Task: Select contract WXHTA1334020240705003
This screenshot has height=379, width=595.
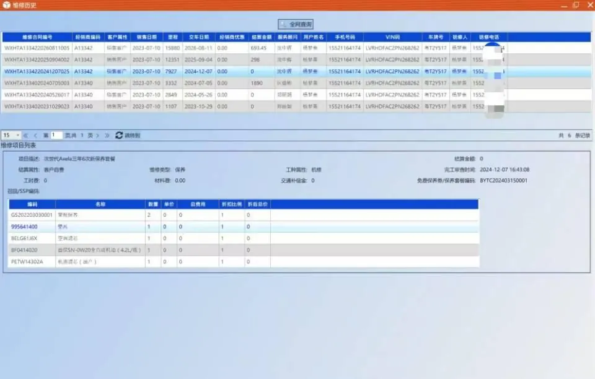Action: coord(37,83)
